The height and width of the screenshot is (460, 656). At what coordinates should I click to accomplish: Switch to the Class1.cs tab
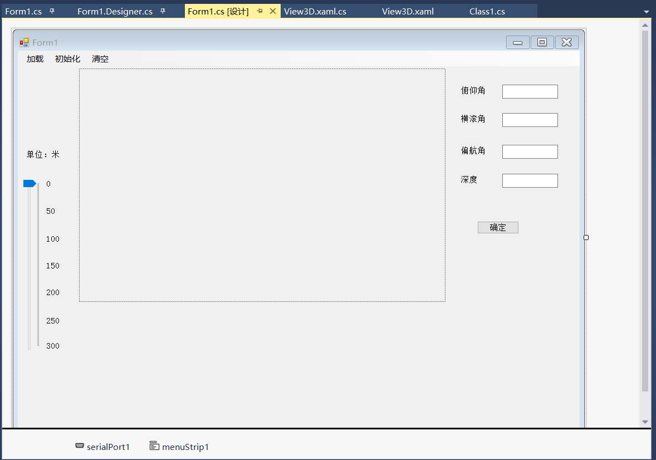point(487,12)
